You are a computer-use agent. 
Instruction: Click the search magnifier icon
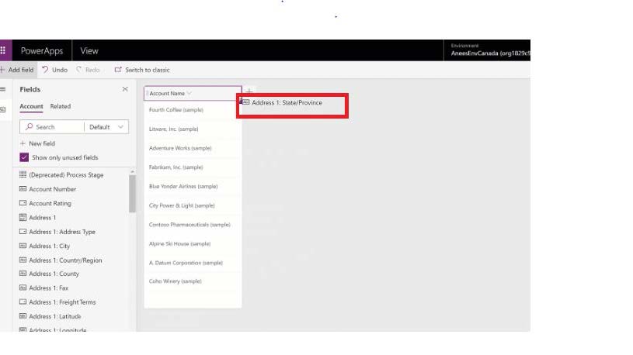coord(29,126)
